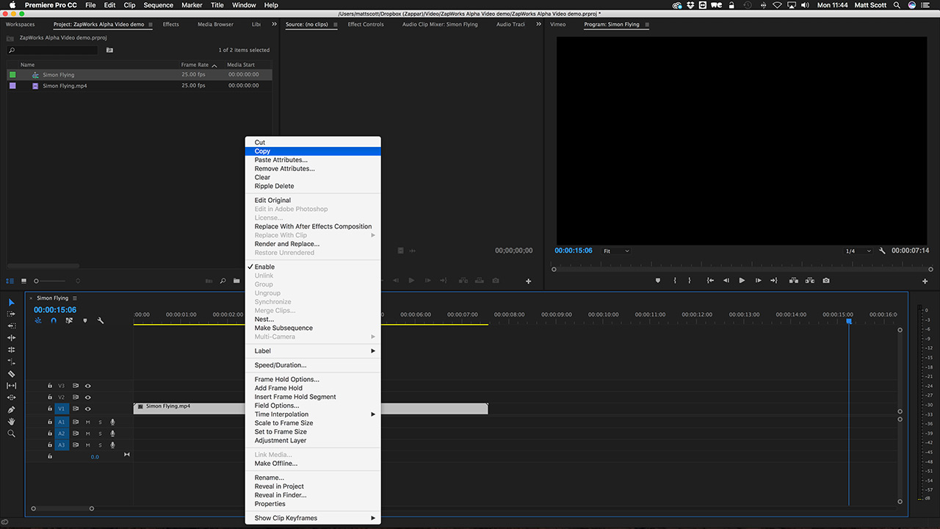Click Export Frame camera in Program monitor
Screen dimensions: 940x529
[826, 281]
